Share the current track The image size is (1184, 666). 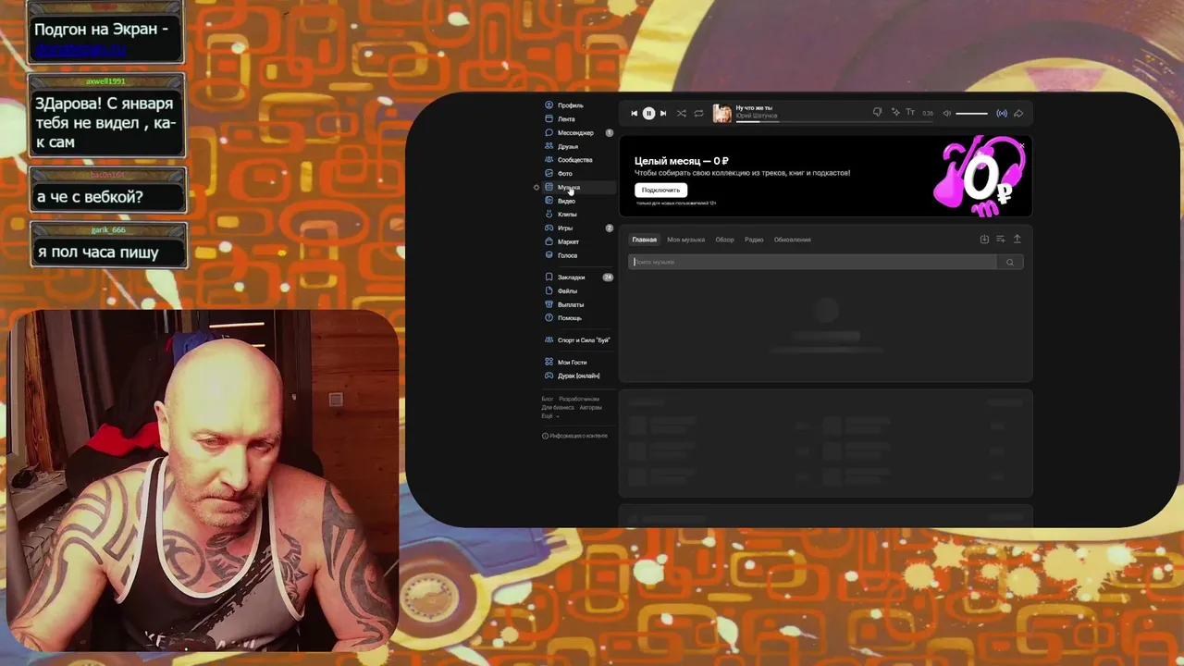tap(1018, 114)
